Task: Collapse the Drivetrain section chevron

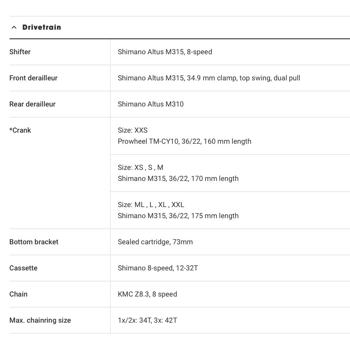Action: [14, 27]
